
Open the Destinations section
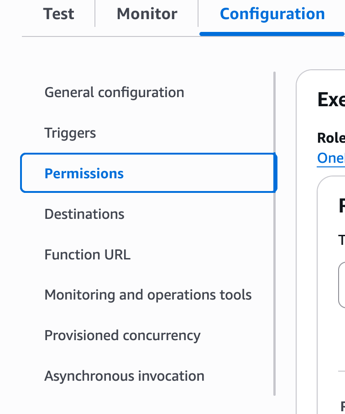point(84,214)
